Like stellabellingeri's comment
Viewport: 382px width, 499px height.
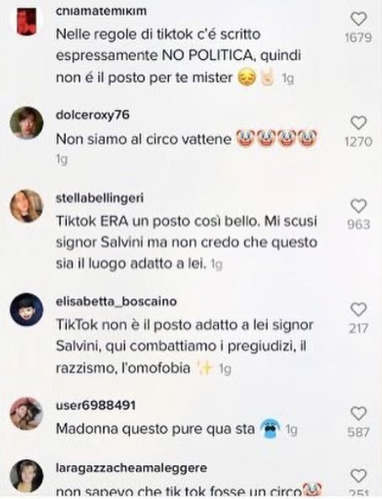358,206
